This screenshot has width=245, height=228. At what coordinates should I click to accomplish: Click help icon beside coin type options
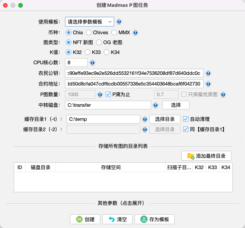134,33
